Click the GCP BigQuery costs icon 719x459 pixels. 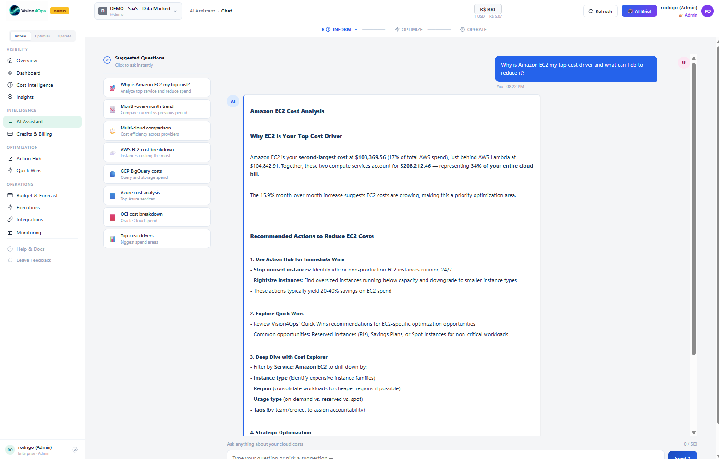[112, 174]
